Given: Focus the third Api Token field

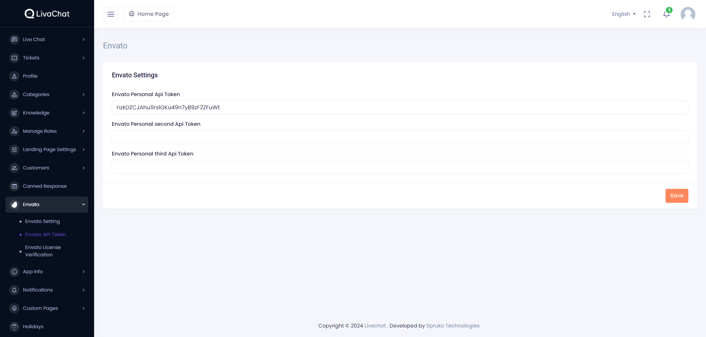Looking at the screenshot, I should tap(400, 167).
